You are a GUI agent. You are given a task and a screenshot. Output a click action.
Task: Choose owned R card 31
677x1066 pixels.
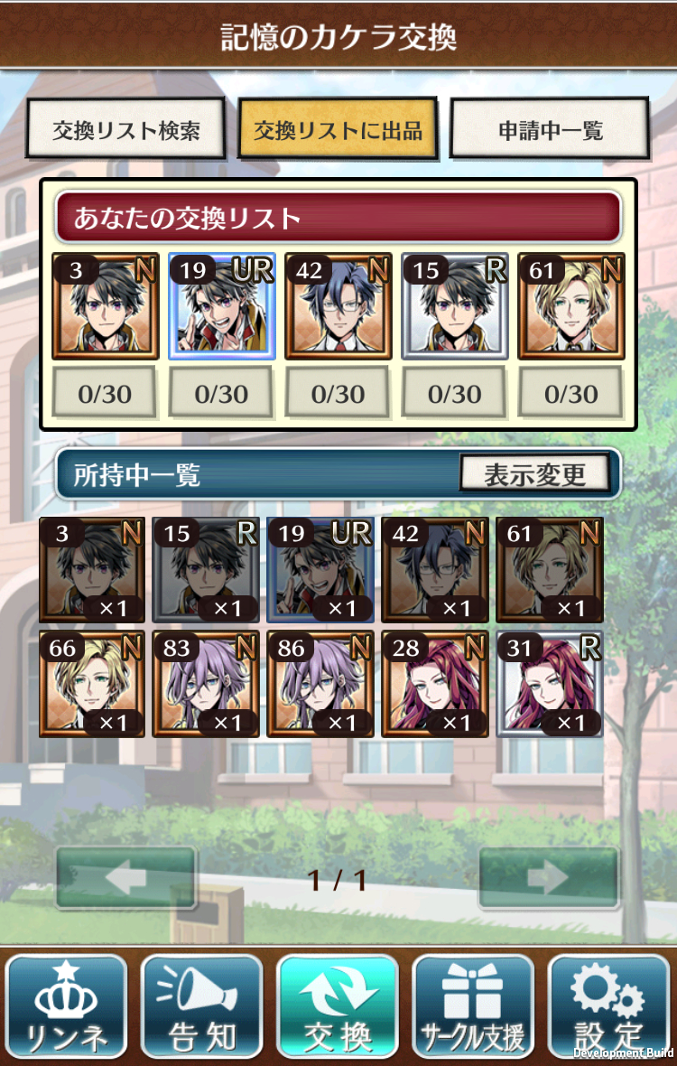(x=550, y=684)
